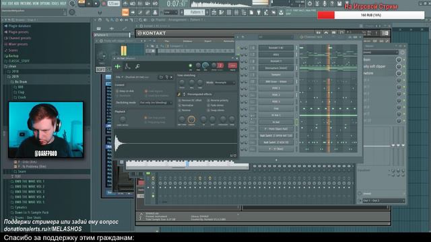This screenshot has height=242, width=431.
Task: Open the TOOLS menu
Action: point(55,3)
